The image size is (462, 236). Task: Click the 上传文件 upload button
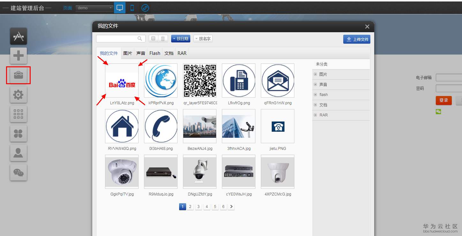pos(357,39)
